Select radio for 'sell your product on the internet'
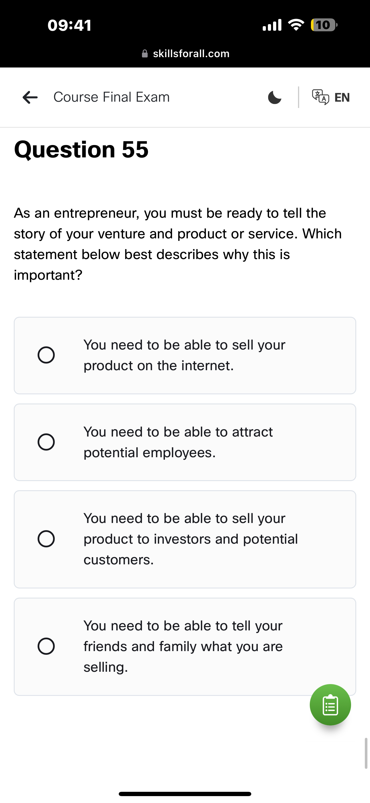 point(46,355)
